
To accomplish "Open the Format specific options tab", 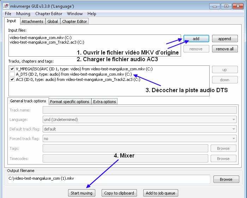I will [x=70, y=102].
